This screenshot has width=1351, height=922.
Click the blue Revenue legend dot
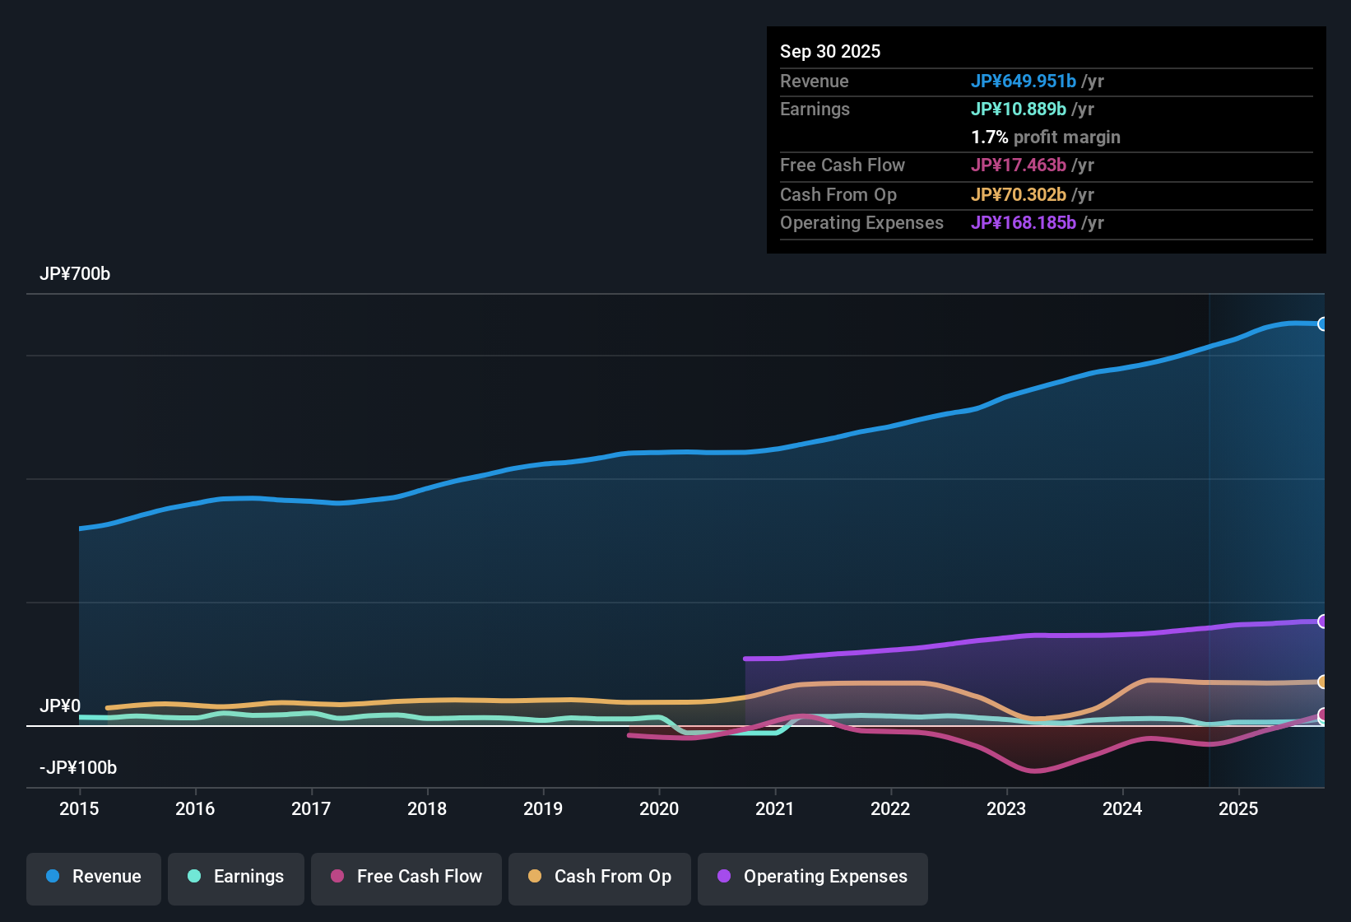52,877
